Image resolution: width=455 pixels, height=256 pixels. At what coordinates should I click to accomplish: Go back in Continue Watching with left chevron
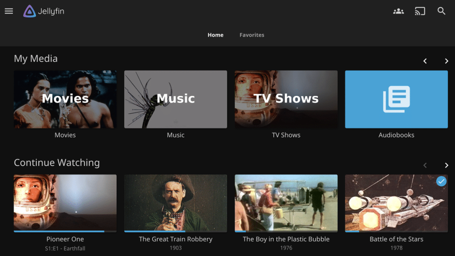tap(425, 165)
